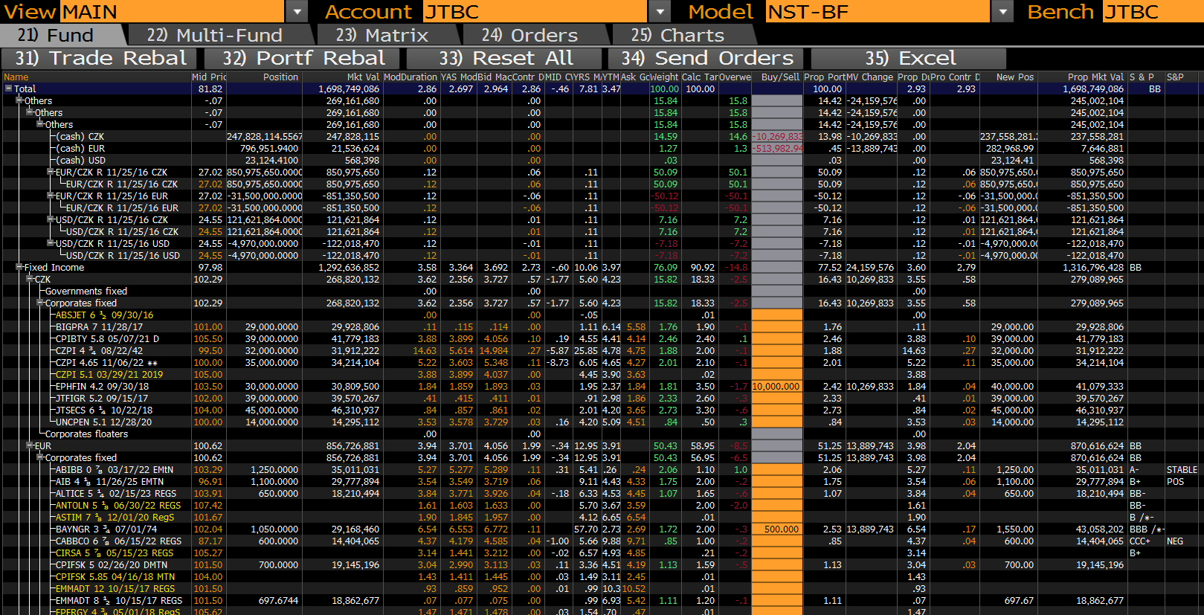Click Buy/Sell cell in CABBCO 6 row
Screen dimensions: 1204x615
[777, 541]
